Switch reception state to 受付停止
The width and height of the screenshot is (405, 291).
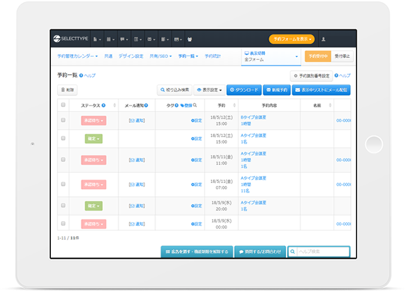342,56
